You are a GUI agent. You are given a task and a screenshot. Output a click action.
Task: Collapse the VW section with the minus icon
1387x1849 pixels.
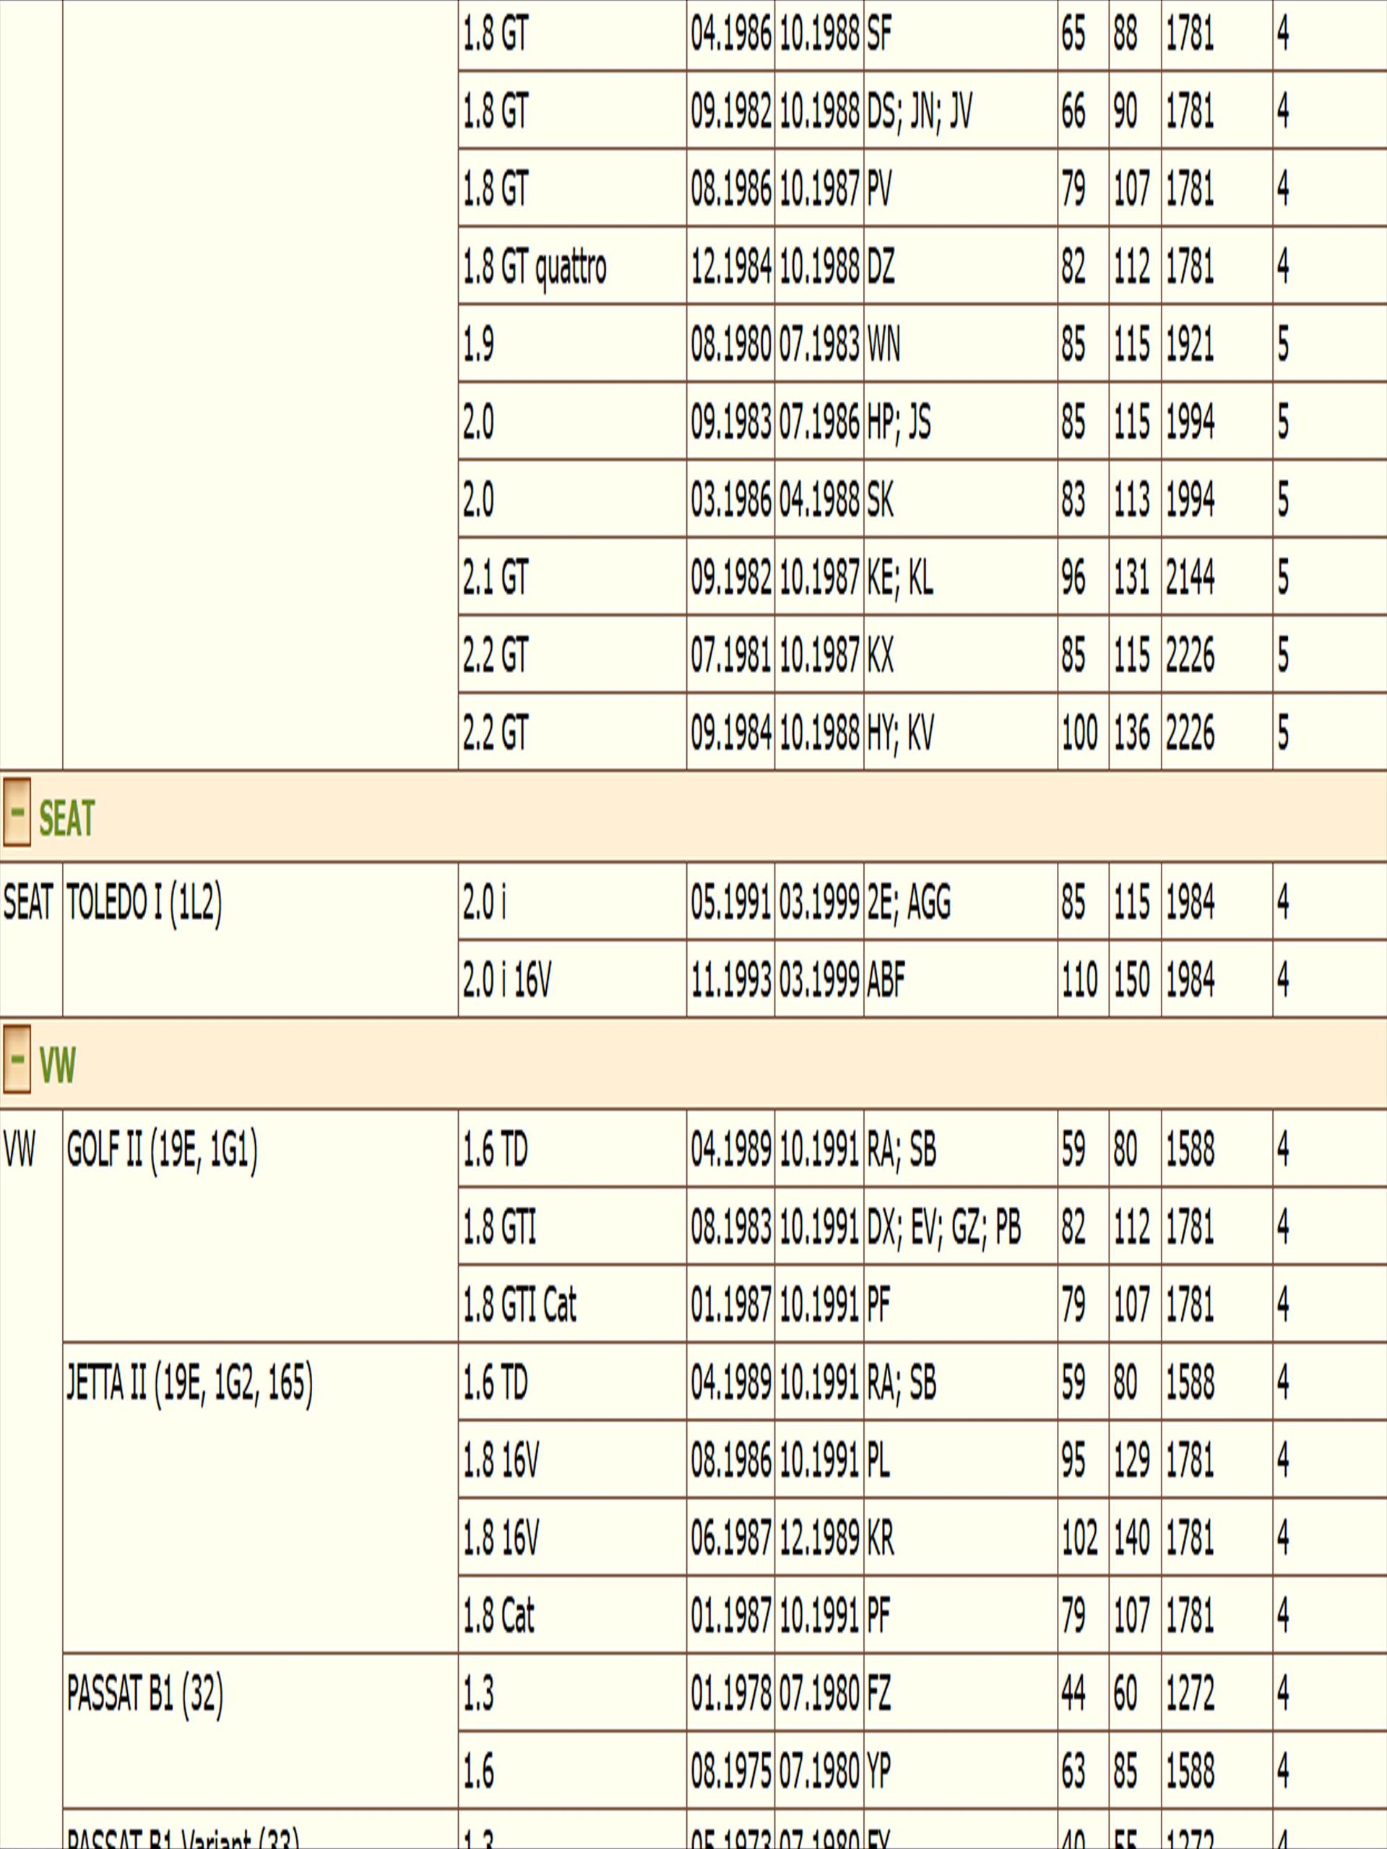[x=17, y=1059]
